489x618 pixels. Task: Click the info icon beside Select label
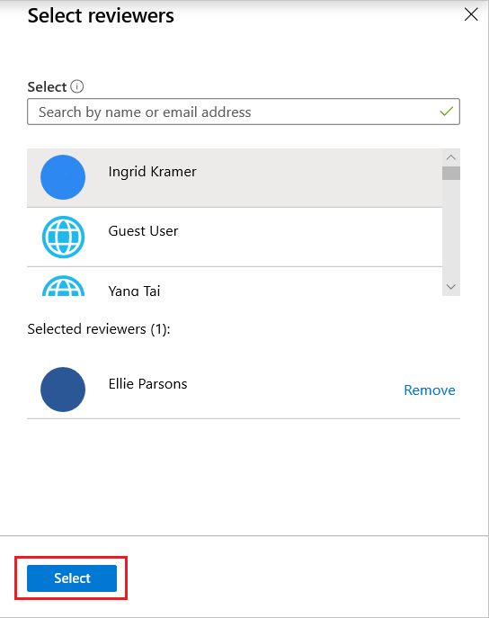[76, 86]
